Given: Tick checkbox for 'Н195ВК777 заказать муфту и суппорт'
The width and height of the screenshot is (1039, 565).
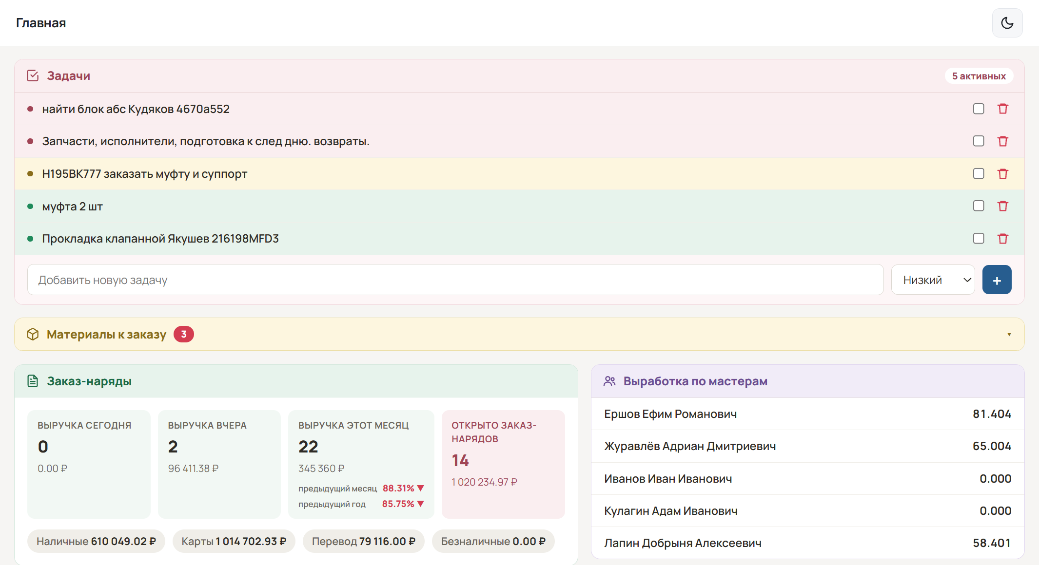Looking at the screenshot, I should (x=978, y=174).
